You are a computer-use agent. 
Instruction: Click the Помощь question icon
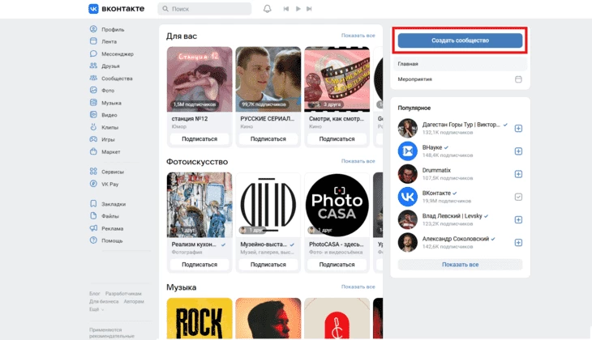tap(93, 240)
